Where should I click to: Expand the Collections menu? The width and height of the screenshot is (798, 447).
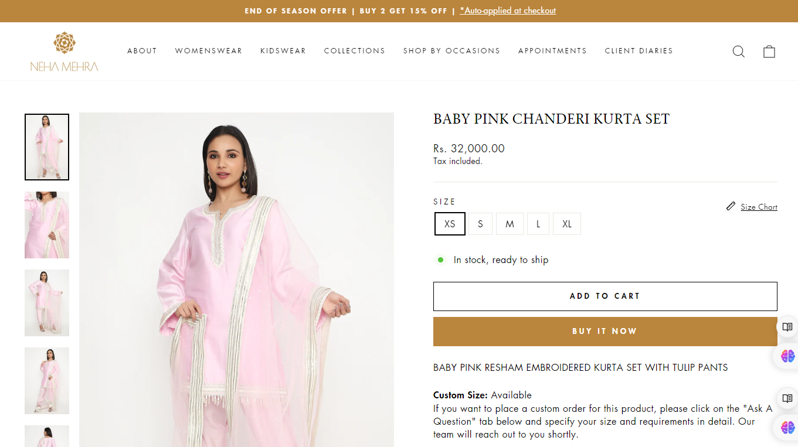(355, 51)
